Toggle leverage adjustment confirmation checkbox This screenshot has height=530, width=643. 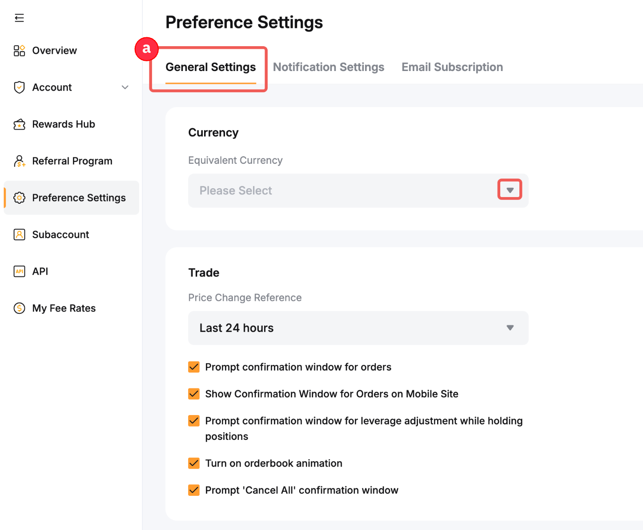[194, 421]
